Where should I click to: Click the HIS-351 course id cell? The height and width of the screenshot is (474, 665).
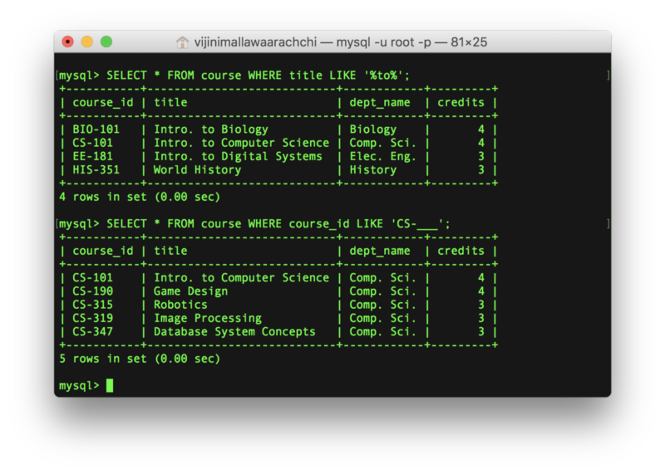(x=96, y=170)
